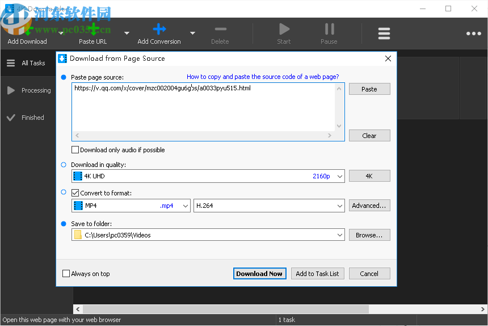Select the Convert to format radio button
This screenshot has width=488, height=326.
64,192
